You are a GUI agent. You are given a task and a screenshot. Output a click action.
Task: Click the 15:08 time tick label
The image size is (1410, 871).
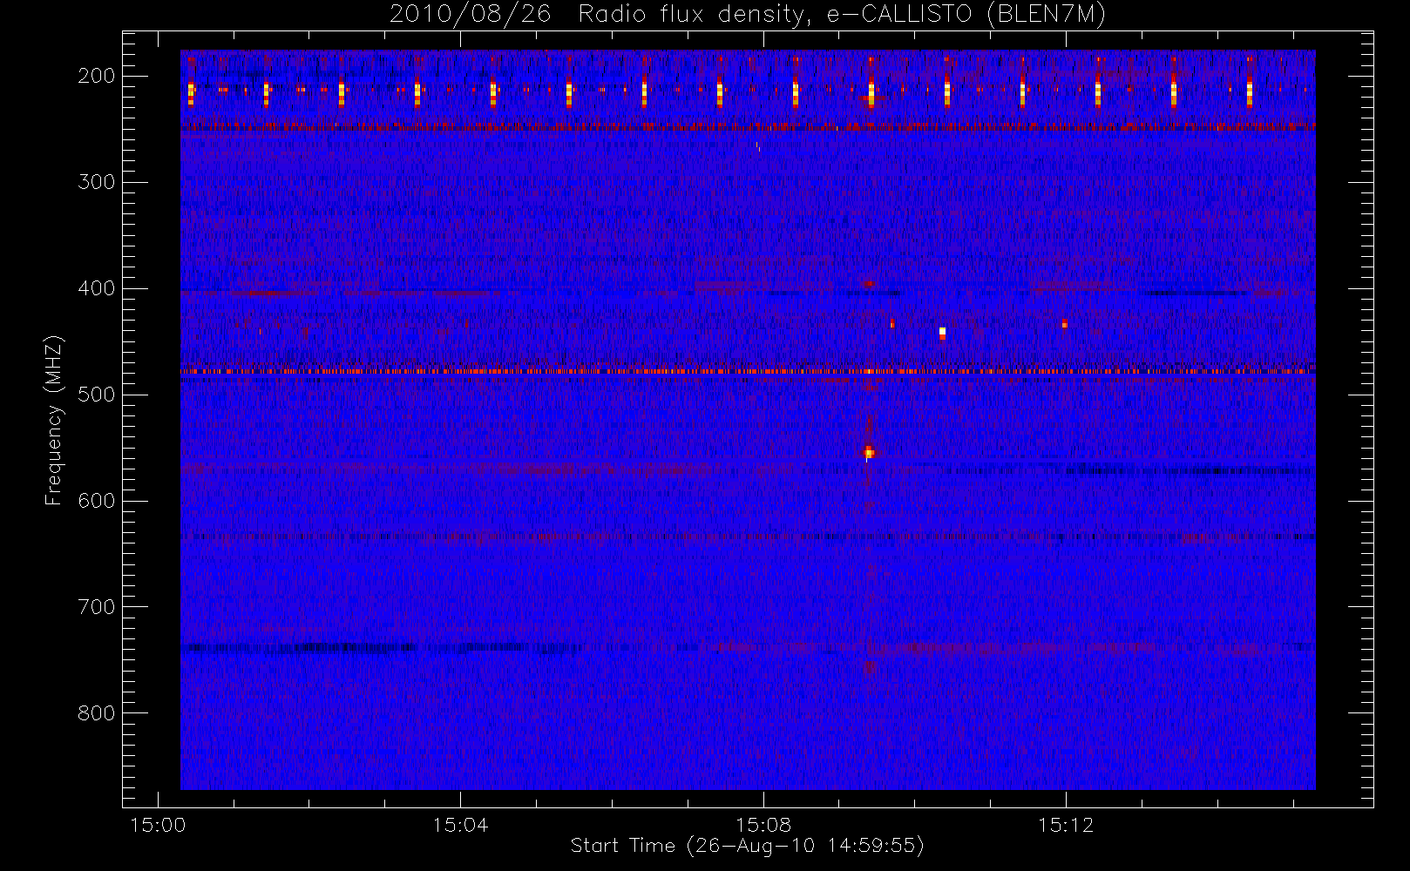pyautogui.click(x=763, y=825)
